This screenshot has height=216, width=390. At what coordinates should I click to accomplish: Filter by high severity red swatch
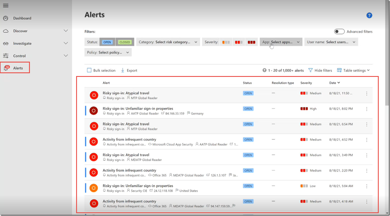[251, 42]
